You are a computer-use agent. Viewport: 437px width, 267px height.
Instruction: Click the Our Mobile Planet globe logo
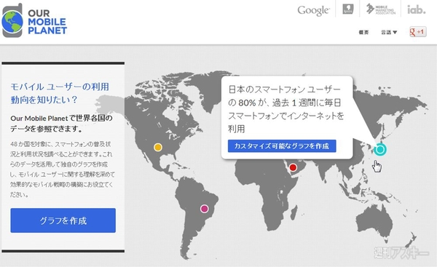click(x=12, y=21)
